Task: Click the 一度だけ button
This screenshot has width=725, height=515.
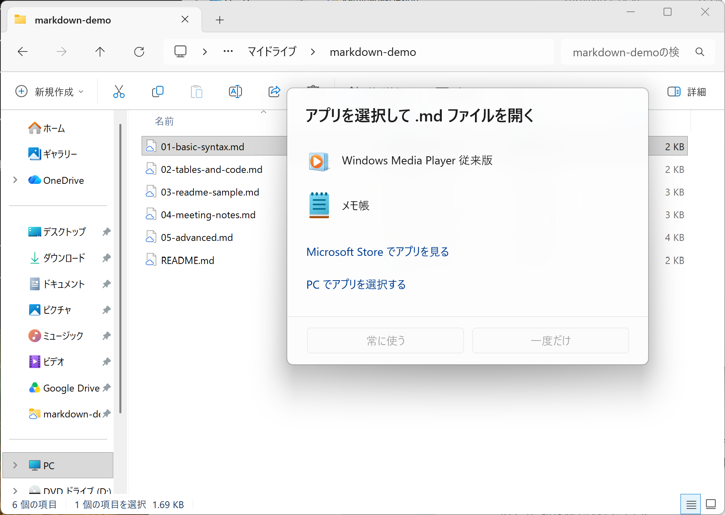Action: point(551,340)
